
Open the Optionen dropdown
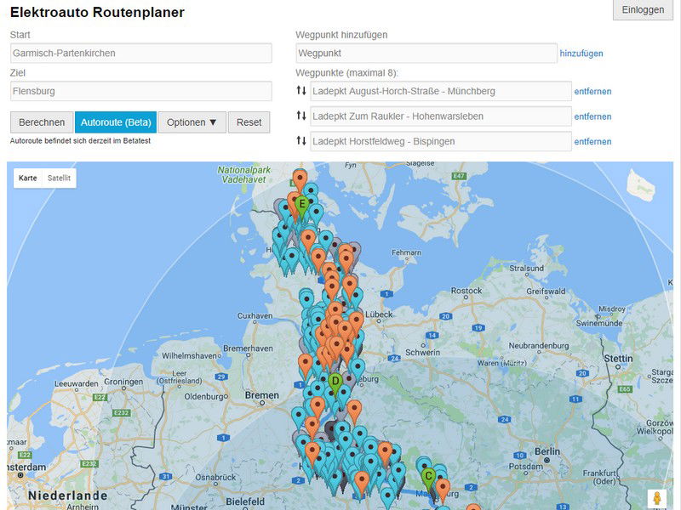tap(192, 122)
